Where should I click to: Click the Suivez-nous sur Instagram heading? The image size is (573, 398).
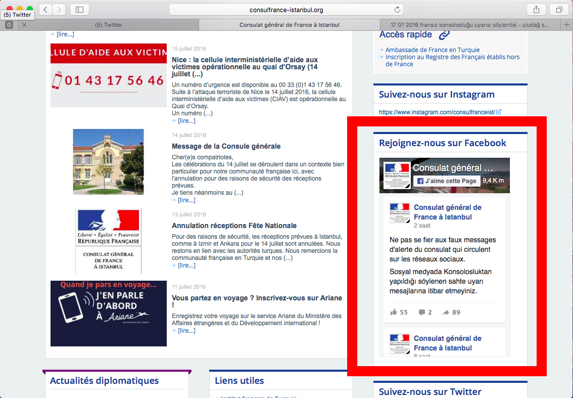[437, 95]
